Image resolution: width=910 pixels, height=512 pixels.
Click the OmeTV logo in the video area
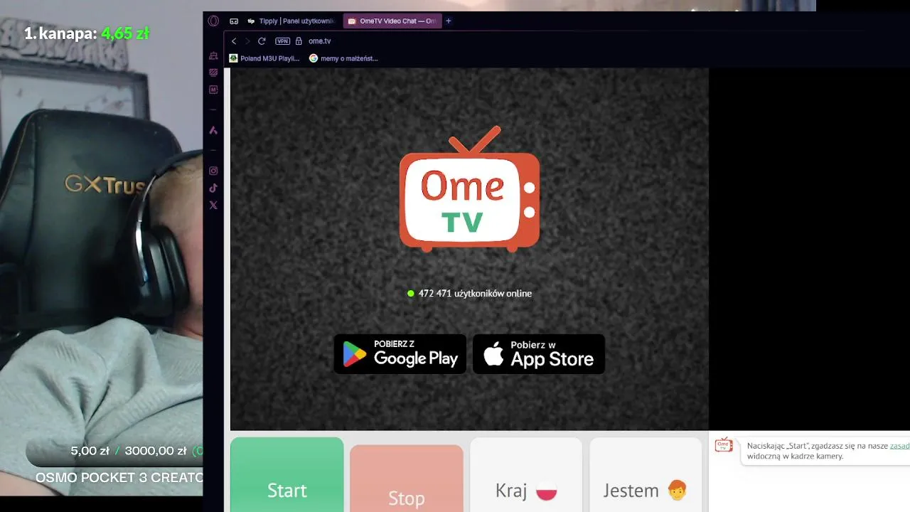(469, 189)
